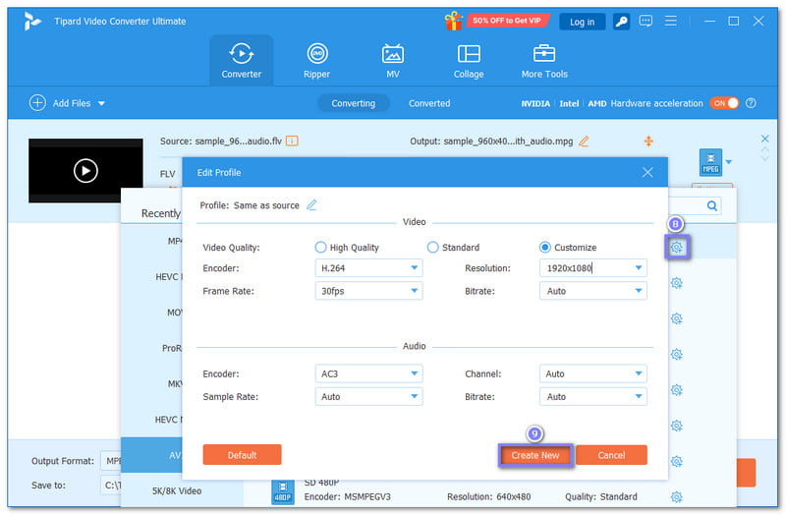Click the Save to path field
Image resolution: width=786 pixels, height=515 pixels.
(x=111, y=486)
